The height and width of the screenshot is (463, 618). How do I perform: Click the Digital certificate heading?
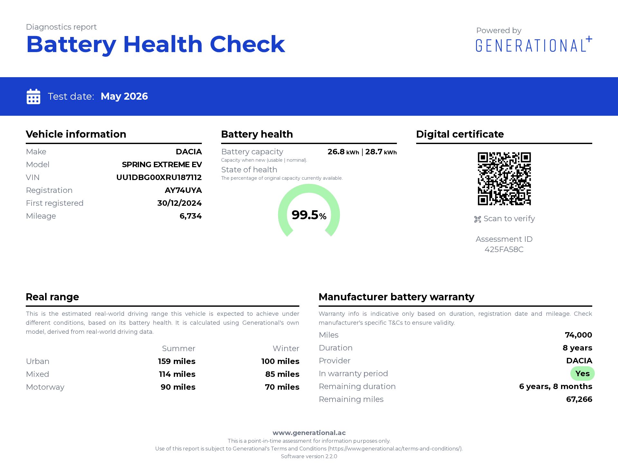pos(460,134)
